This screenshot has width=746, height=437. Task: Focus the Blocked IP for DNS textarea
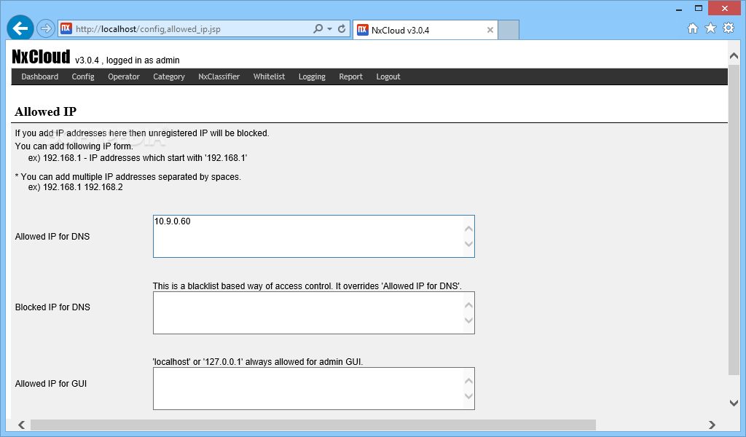313,313
